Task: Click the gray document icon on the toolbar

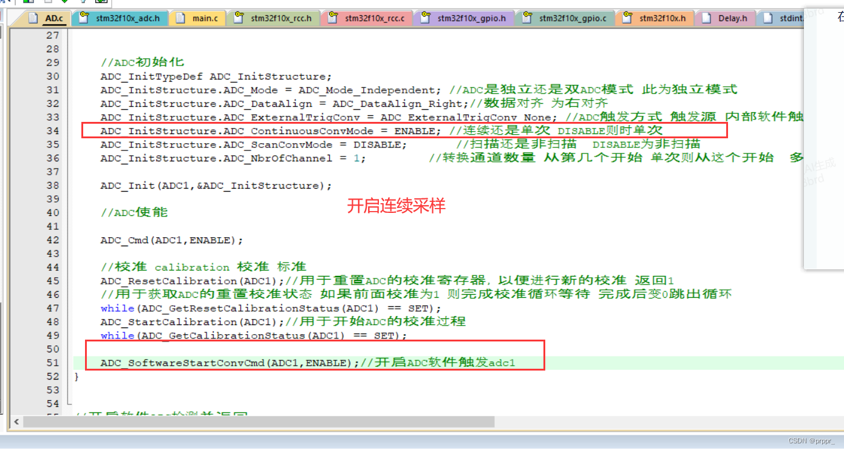Action: (x=48, y=2)
